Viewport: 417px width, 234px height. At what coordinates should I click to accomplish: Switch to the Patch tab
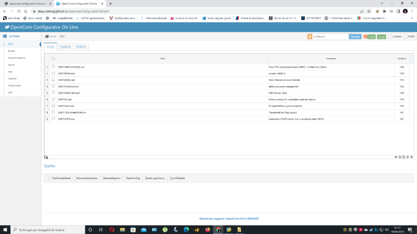tap(81, 47)
